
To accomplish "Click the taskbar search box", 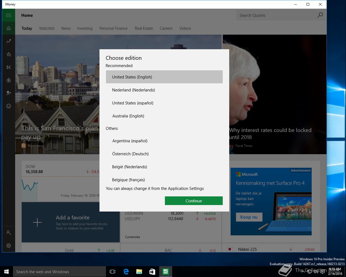I will (x=59, y=272).
